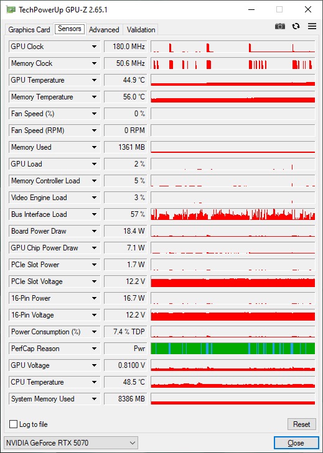The height and width of the screenshot is (453, 323).
Task: Open the NVIDIA GeForce RTX 5070 device dropdown
Action: [71, 443]
